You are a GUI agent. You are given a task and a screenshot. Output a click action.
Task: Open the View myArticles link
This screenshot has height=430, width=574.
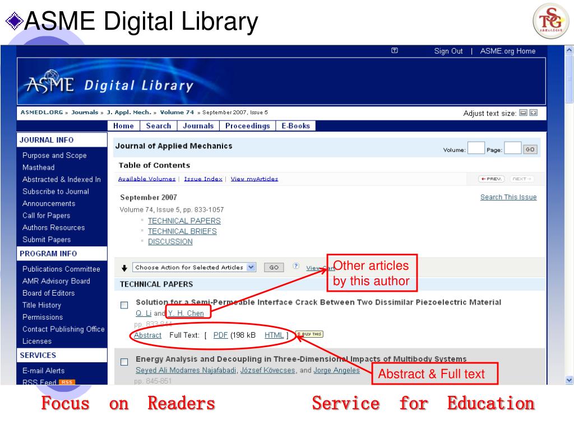tap(254, 179)
